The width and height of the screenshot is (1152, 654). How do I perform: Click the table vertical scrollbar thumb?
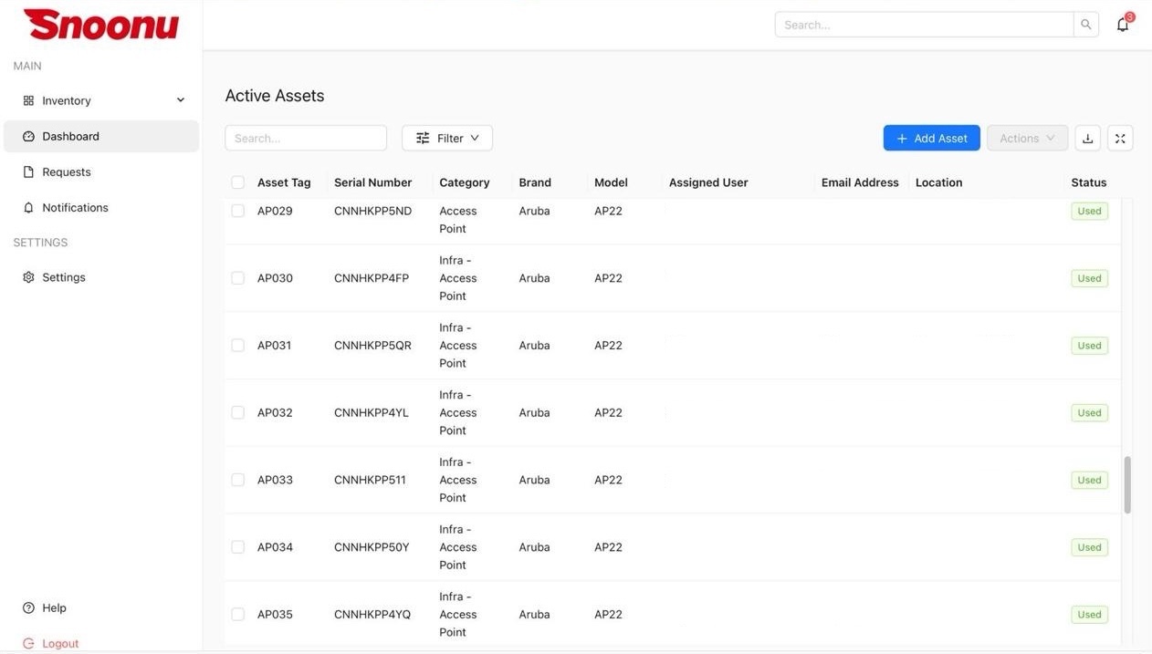(1127, 484)
